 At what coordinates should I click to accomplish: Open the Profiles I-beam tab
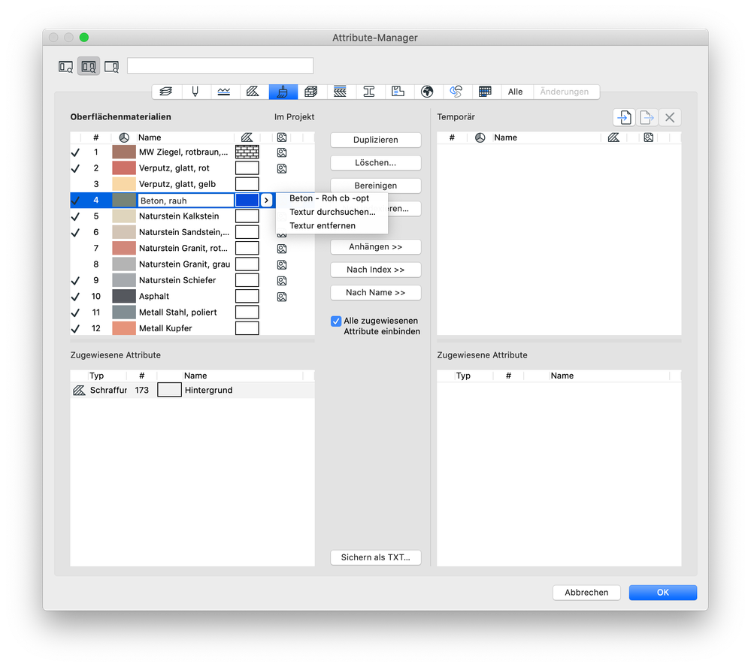(369, 92)
